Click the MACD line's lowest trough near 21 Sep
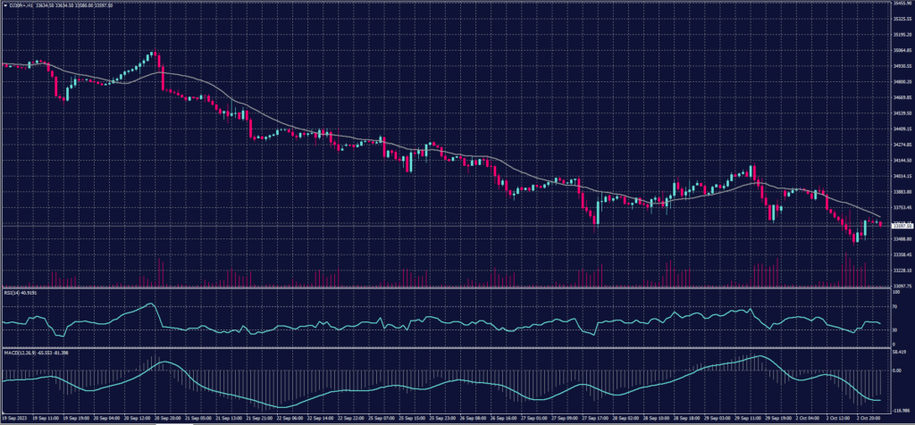The width and height of the screenshot is (915, 425). click(283, 406)
